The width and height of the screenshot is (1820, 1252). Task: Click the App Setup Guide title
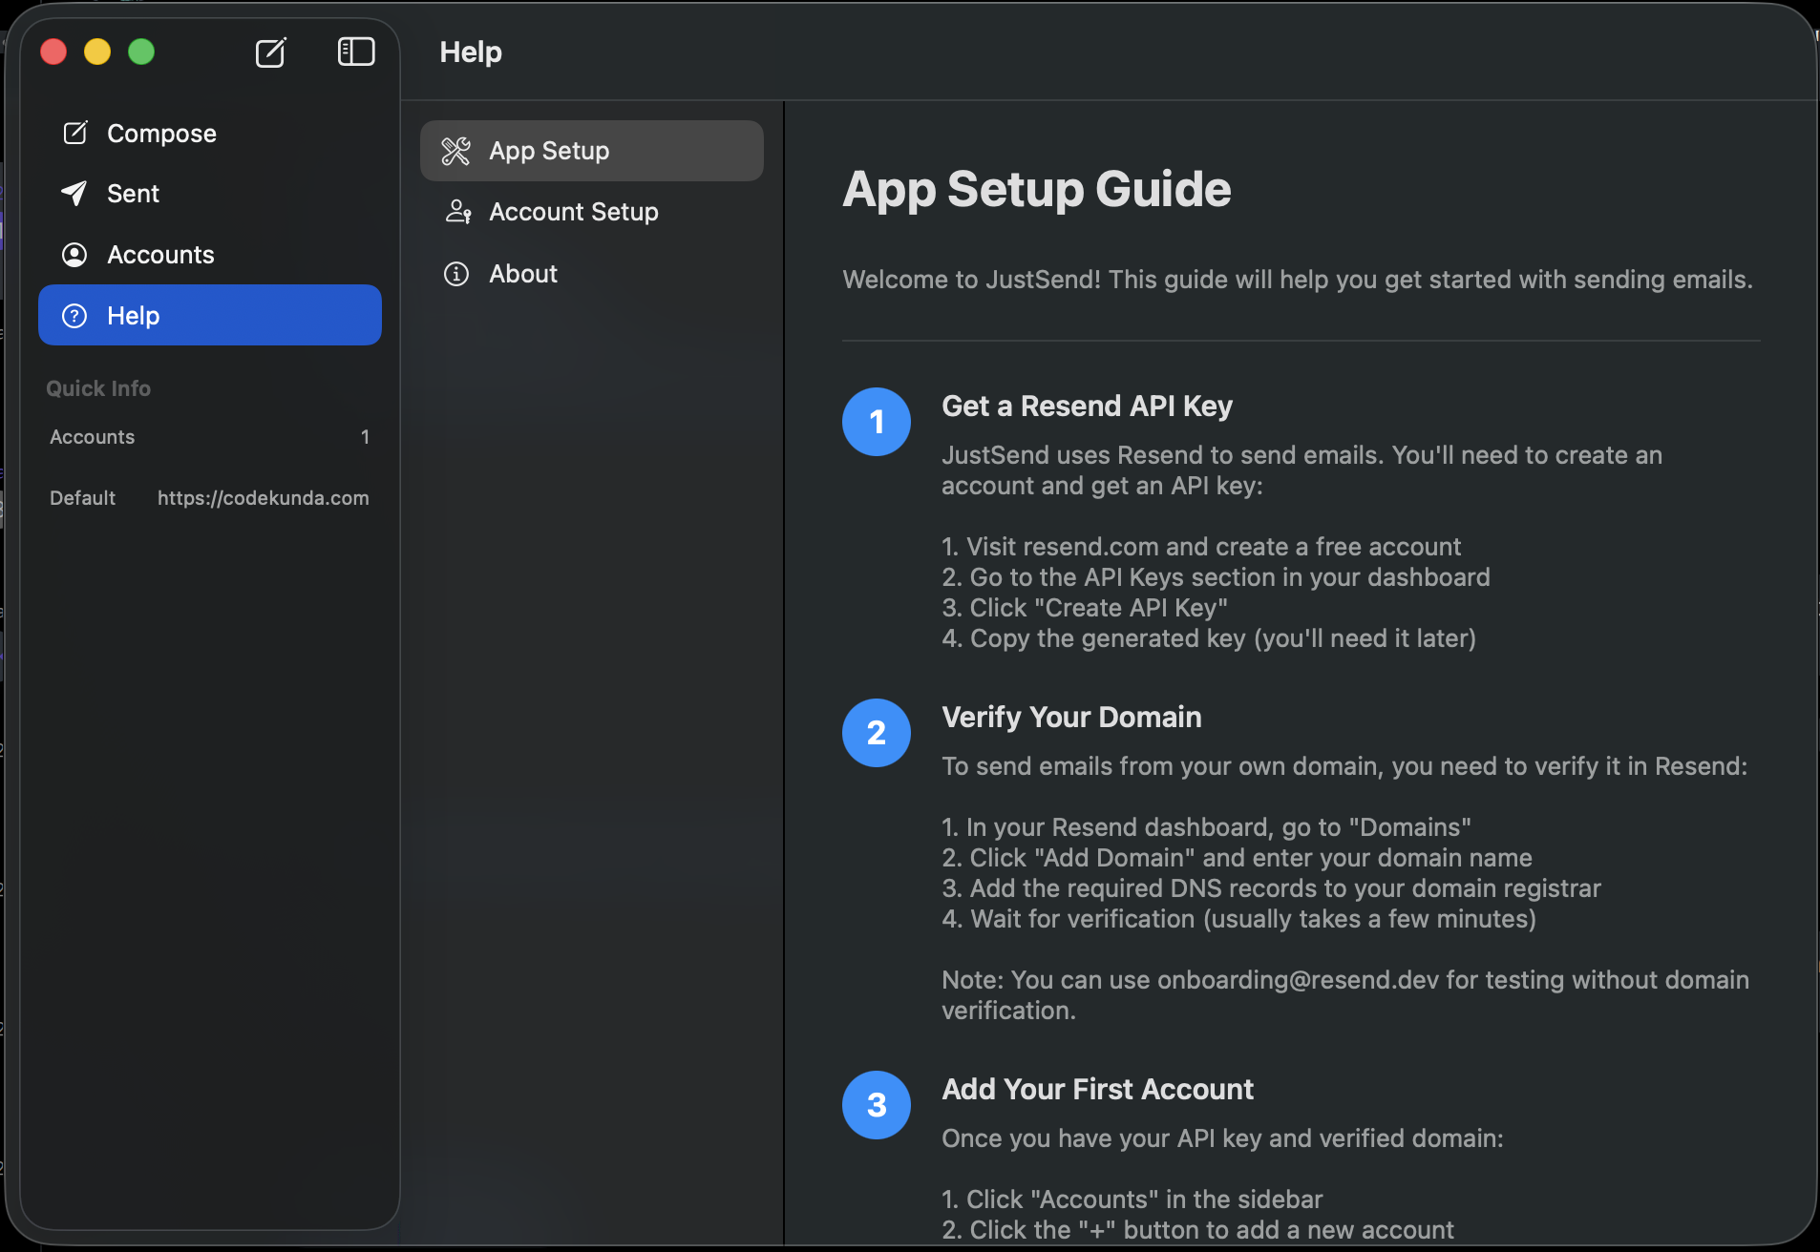pos(1036,189)
